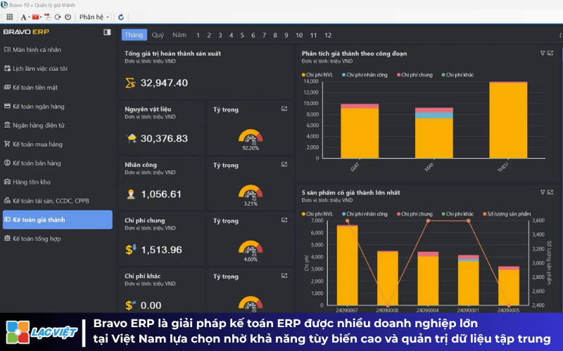This screenshot has height=351, width=563.
Task: Select Kế toán giá thành module
Action: (58, 220)
